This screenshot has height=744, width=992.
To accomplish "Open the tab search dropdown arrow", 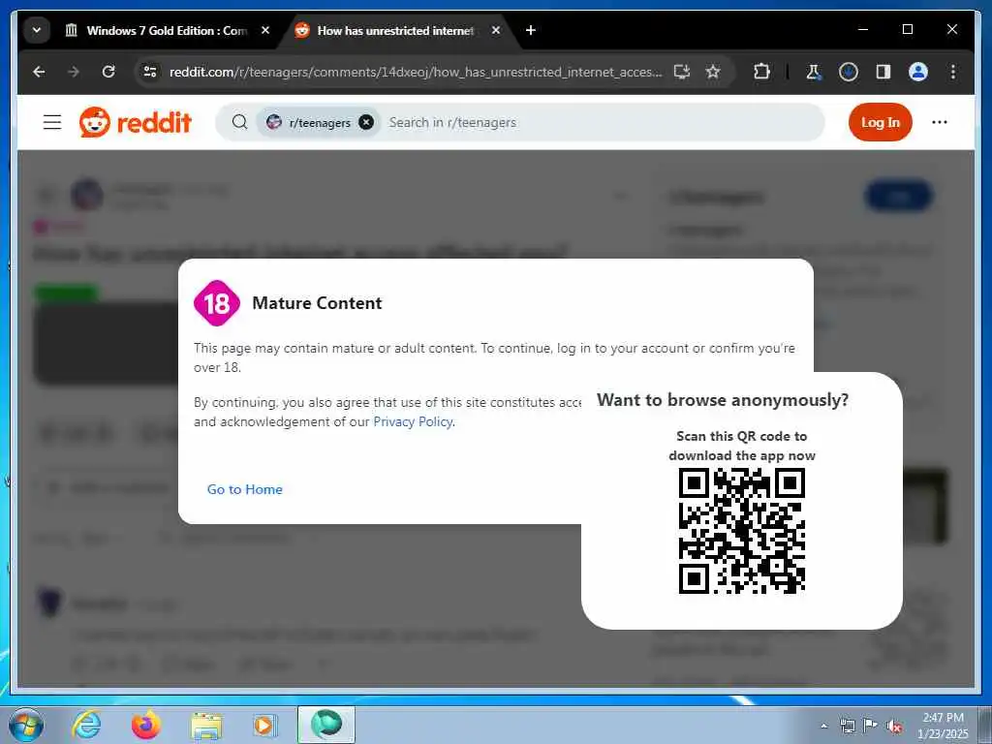I will pos(37,30).
